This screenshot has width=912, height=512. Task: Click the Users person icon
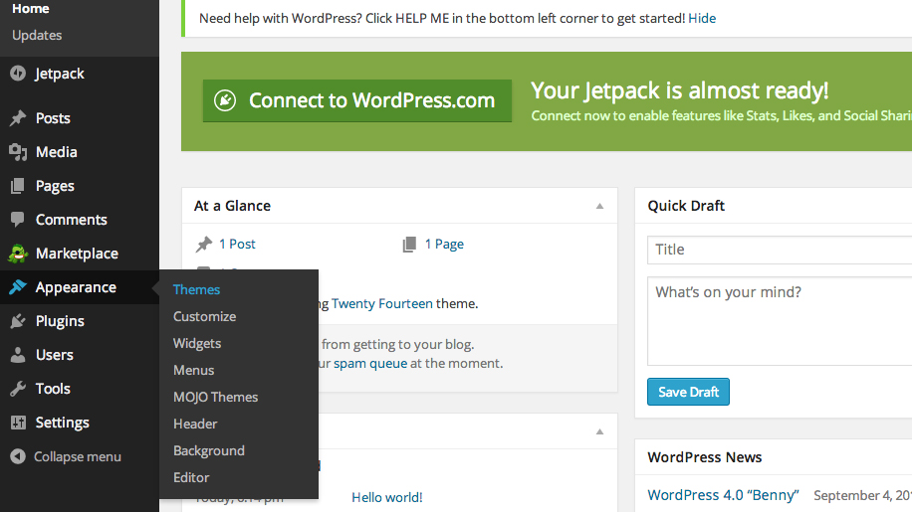tap(18, 355)
